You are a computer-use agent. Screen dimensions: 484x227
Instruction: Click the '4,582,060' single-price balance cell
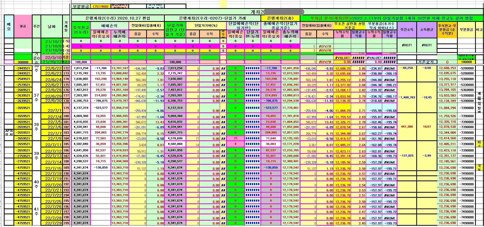175,144
